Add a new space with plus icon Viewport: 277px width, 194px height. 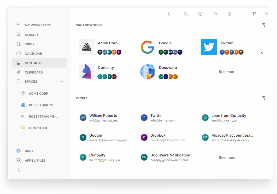coord(62,82)
